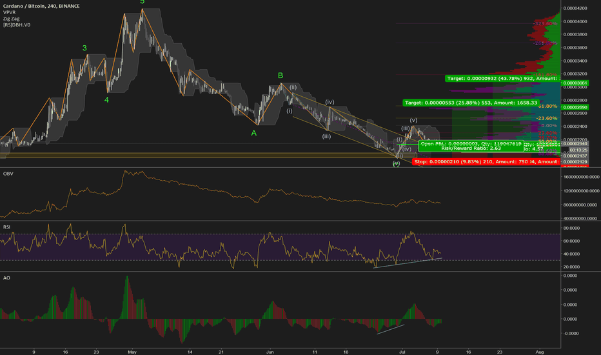Select the AO divergence trendline
This screenshot has width=601, height=355.
coord(390,330)
